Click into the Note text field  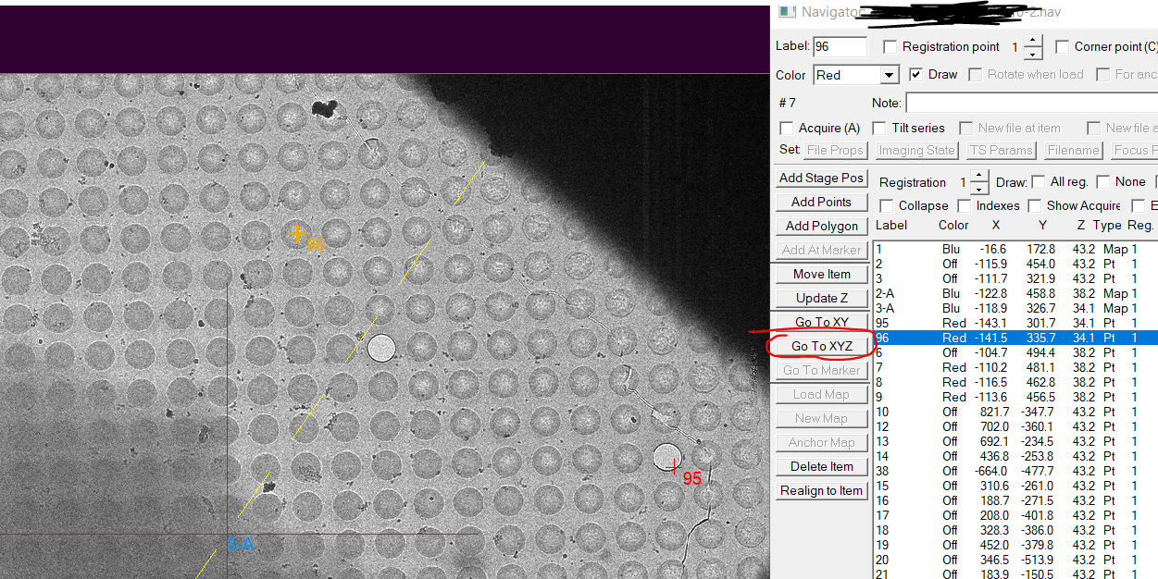[1031, 103]
